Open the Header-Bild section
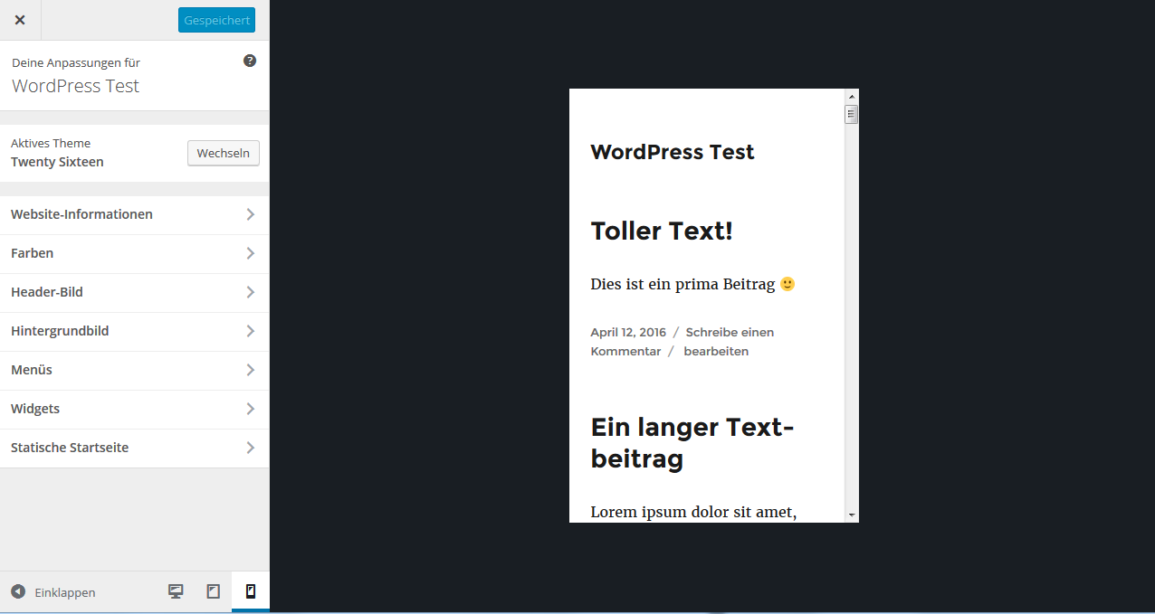Viewport: 1155px width, 614px height. coord(134,292)
